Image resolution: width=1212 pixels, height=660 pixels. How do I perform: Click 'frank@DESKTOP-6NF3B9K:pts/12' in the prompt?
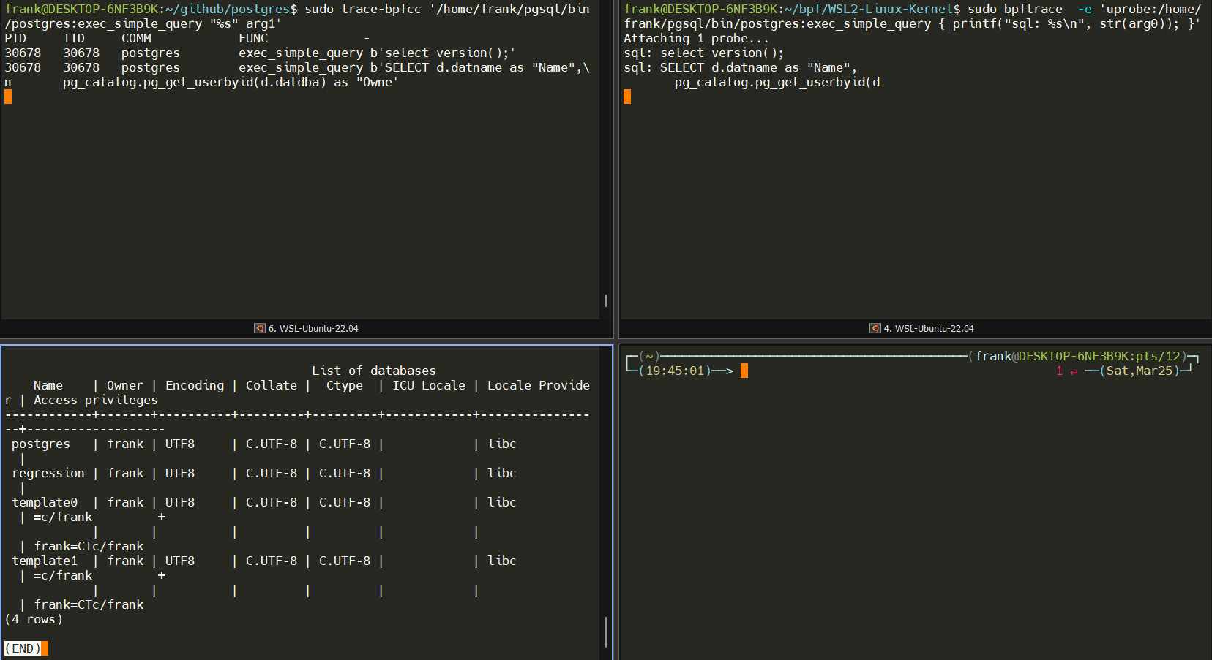point(1078,356)
